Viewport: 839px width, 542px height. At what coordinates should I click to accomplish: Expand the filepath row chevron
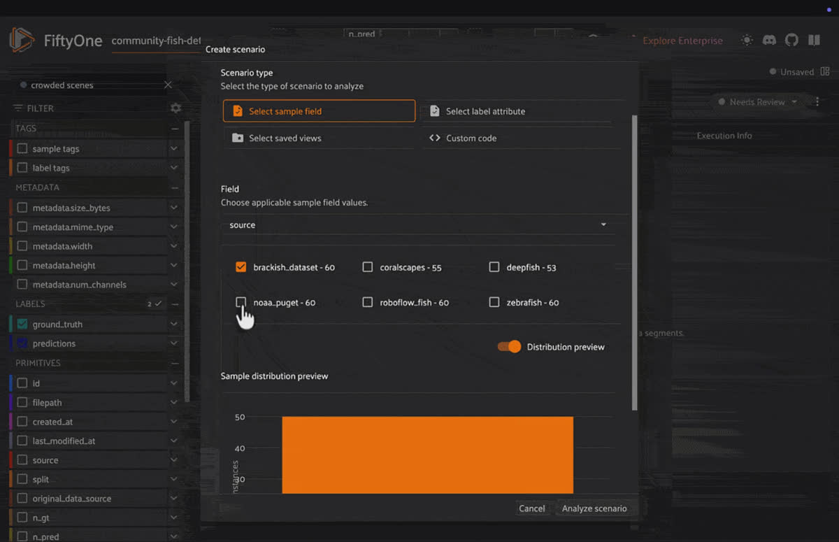(173, 403)
